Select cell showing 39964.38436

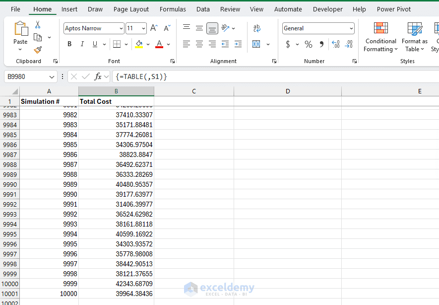(116, 294)
